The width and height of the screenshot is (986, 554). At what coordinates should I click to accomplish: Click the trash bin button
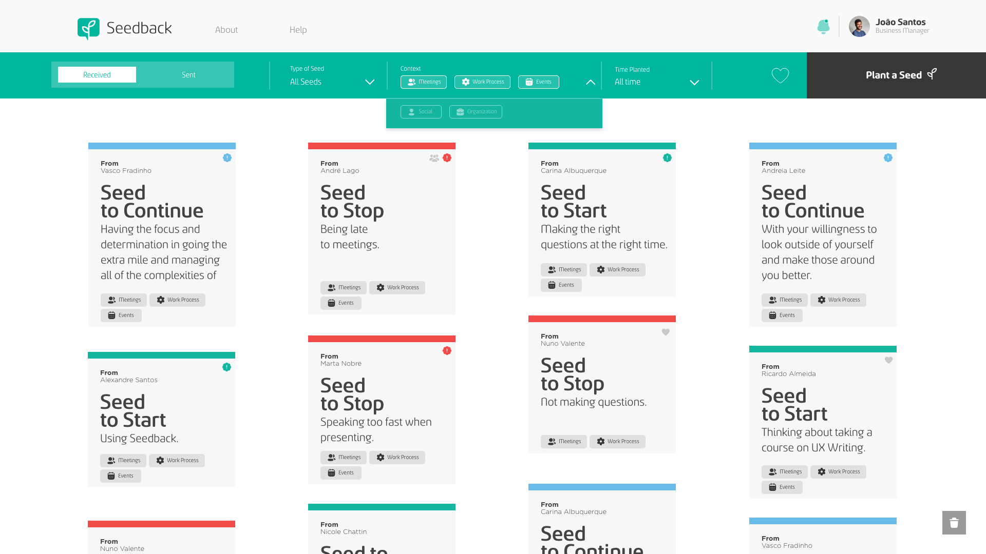[954, 523]
